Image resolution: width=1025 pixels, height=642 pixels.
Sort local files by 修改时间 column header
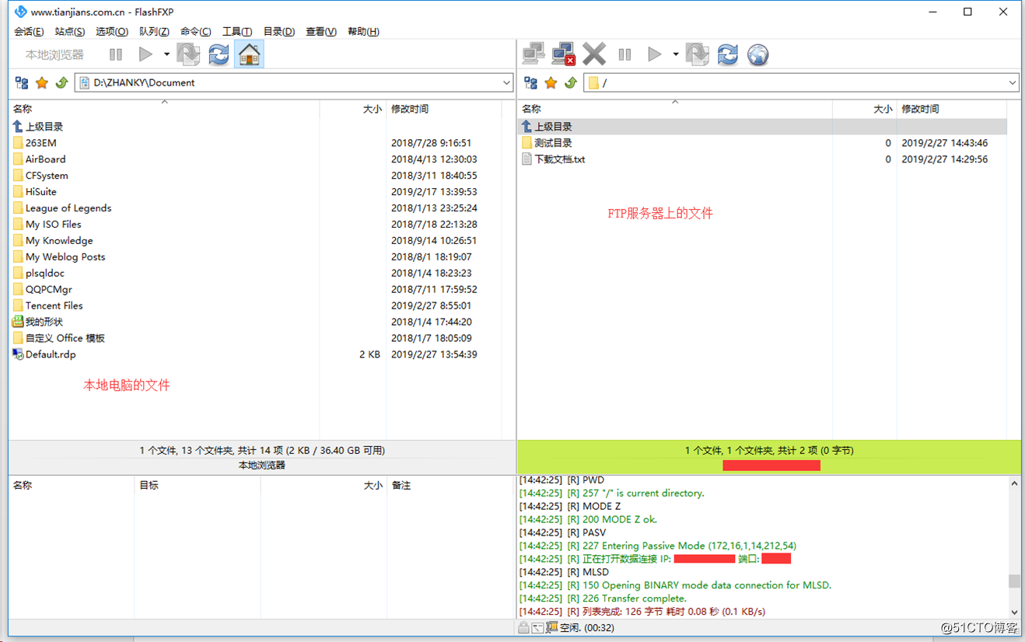(444, 109)
